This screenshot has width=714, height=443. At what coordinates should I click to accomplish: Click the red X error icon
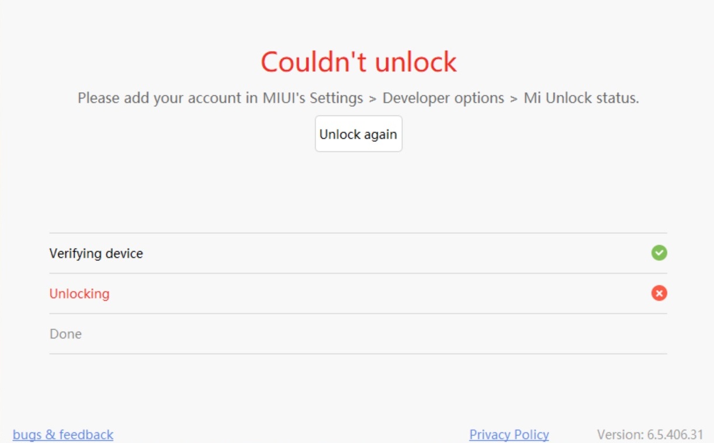click(659, 293)
